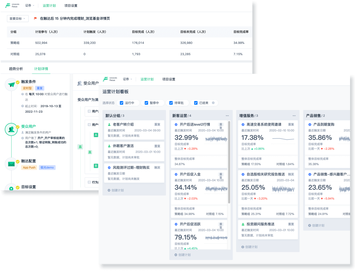Click 创建计划 under 默认分组 column

pyautogui.click(x=116, y=190)
